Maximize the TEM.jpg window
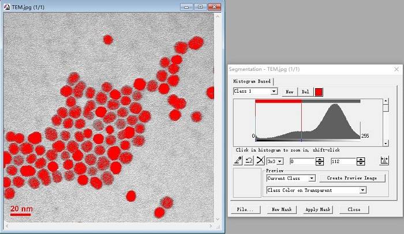The width and height of the screenshot is (404, 234). click(x=200, y=7)
